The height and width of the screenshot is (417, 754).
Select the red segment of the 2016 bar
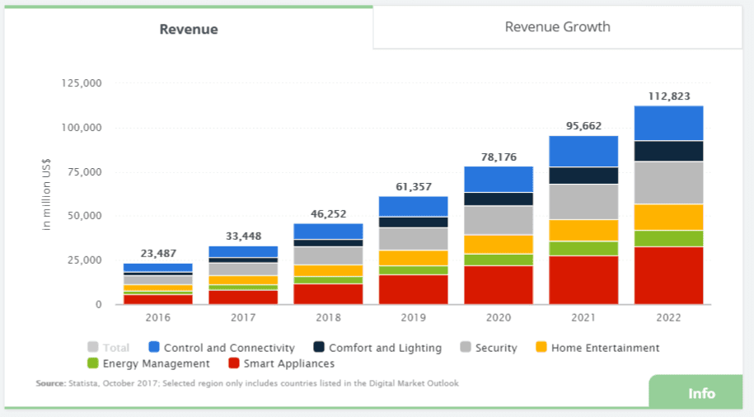157,299
